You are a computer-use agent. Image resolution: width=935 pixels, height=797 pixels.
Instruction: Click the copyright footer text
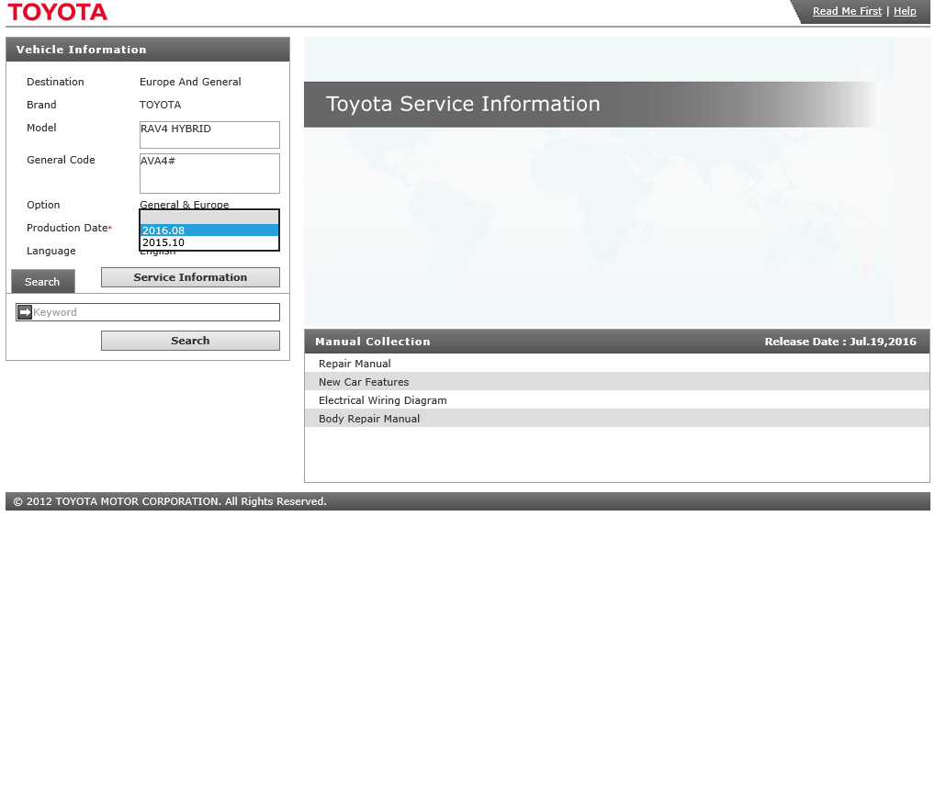pyautogui.click(x=170, y=501)
